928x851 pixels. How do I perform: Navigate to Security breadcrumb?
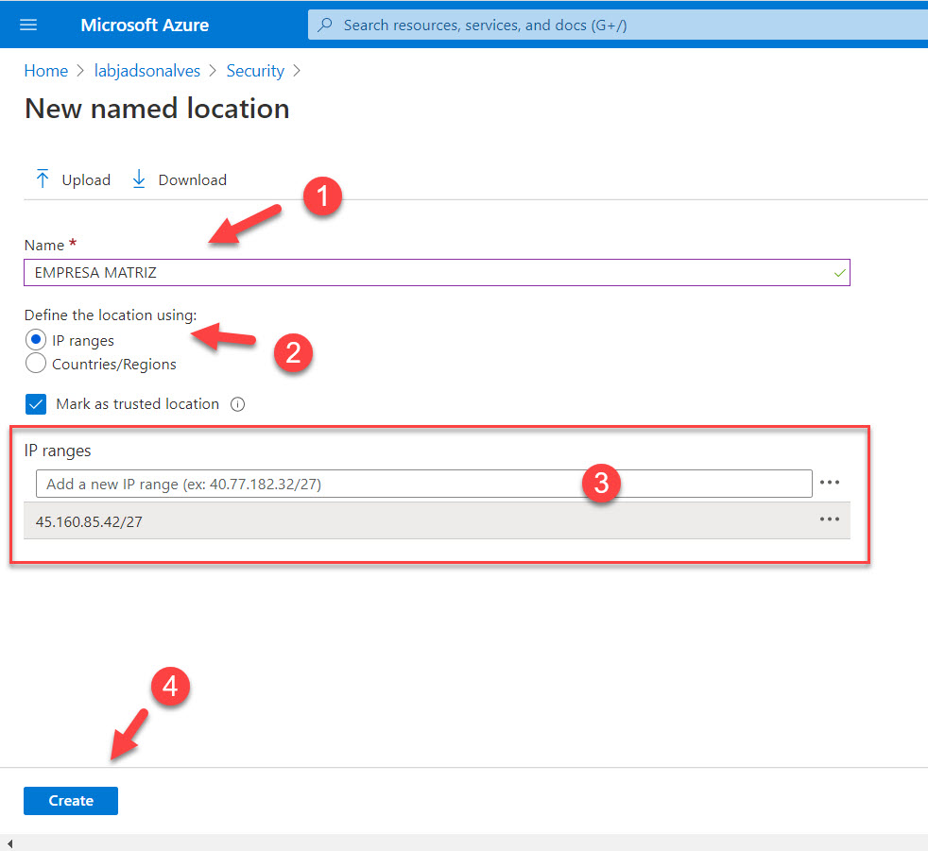(x=255, y=71)
